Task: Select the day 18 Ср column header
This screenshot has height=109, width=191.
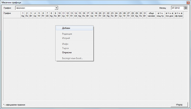Action: click(x=92, y=15)
